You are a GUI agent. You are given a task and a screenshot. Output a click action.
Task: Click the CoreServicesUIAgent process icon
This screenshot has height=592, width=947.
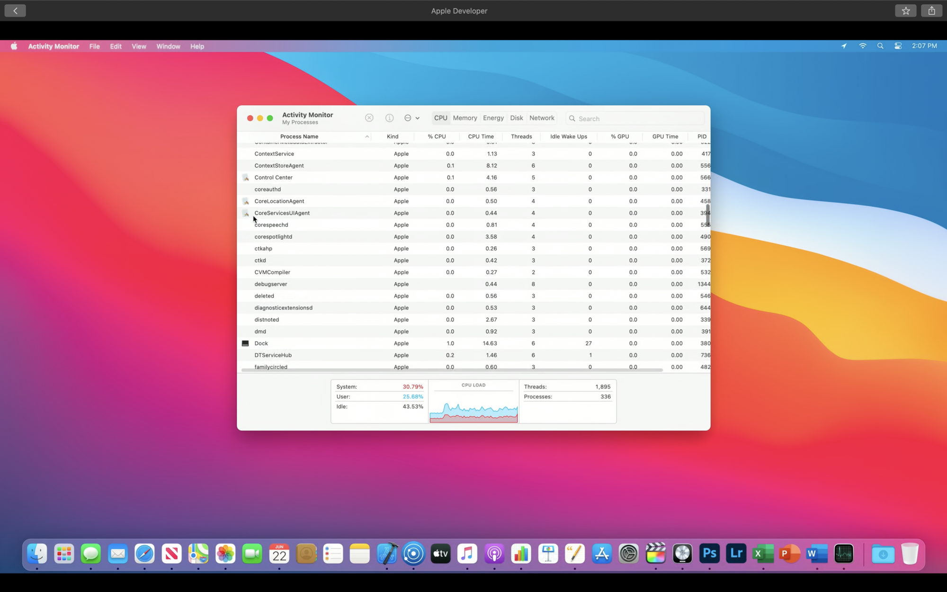tap(245, 213)
